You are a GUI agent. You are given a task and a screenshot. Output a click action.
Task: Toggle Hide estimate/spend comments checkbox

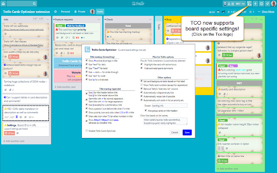click(x=142, y=68)
